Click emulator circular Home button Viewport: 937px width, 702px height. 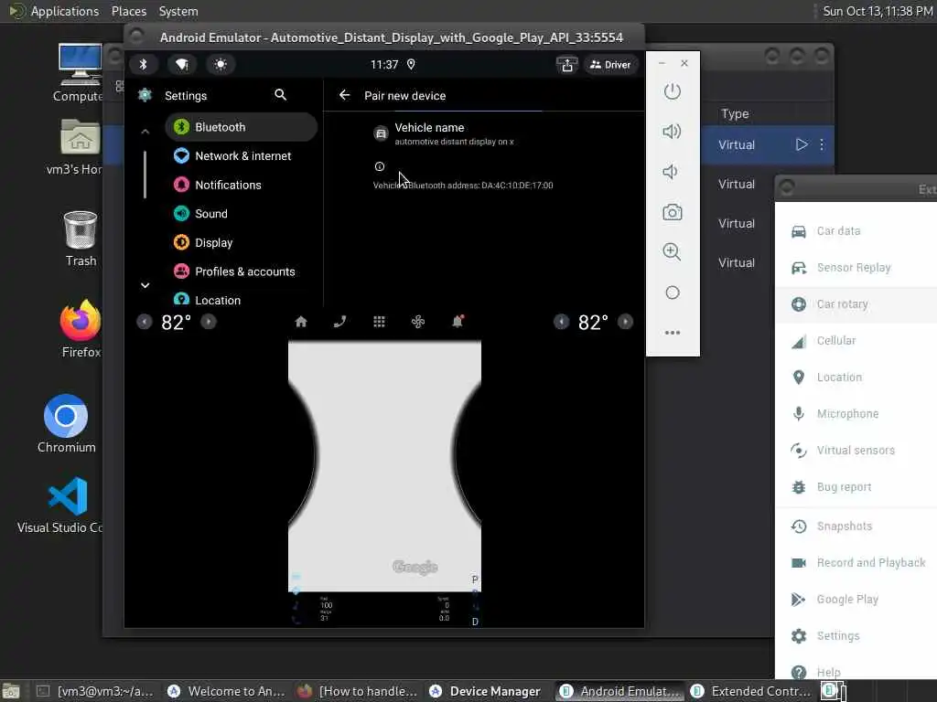tap(673, 292)
